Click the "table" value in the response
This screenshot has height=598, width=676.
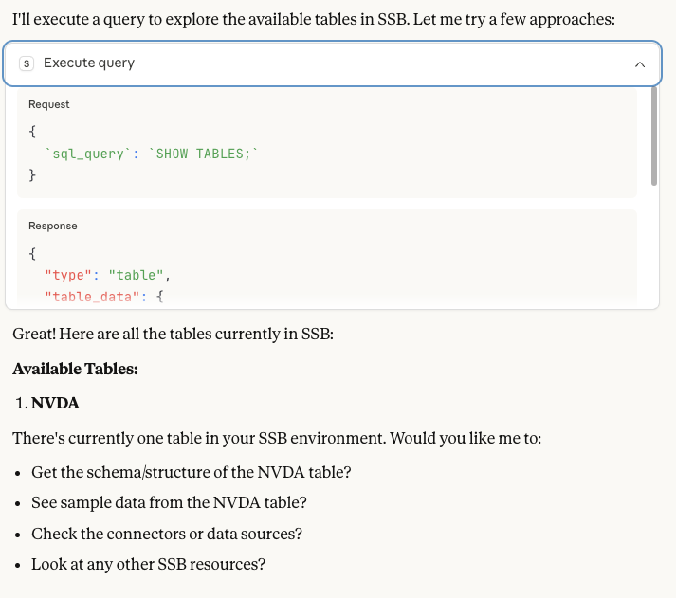[137, 276]
